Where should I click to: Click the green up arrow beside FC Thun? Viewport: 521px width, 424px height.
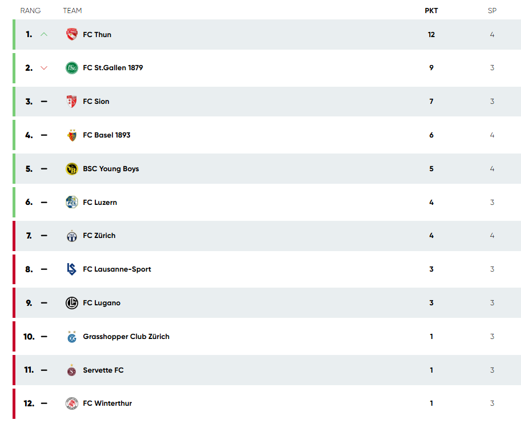pyautogui.click(x=44, y=34)
